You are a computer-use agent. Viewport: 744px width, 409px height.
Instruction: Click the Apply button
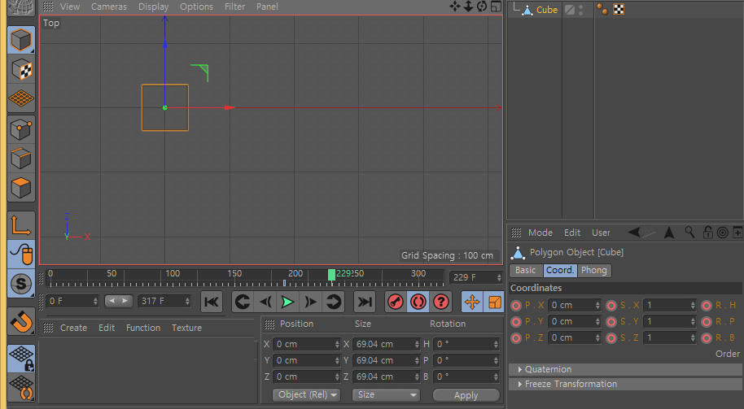466,395
